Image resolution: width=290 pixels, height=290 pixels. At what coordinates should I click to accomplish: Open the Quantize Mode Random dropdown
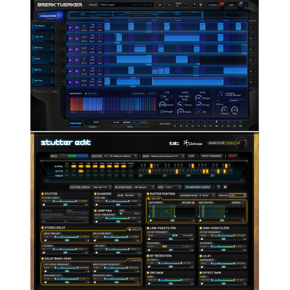(x=133, y=195)
